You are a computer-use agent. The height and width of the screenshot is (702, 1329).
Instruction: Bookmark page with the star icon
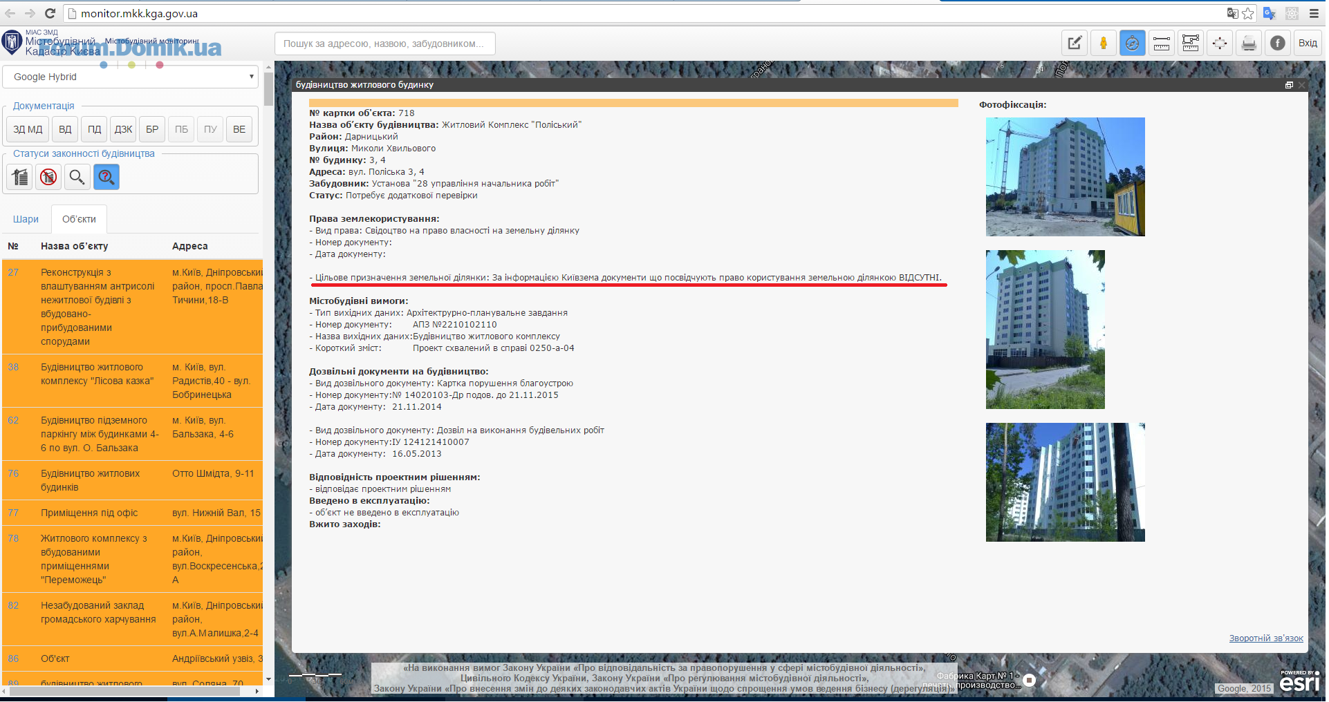[x=1247, y=13]
